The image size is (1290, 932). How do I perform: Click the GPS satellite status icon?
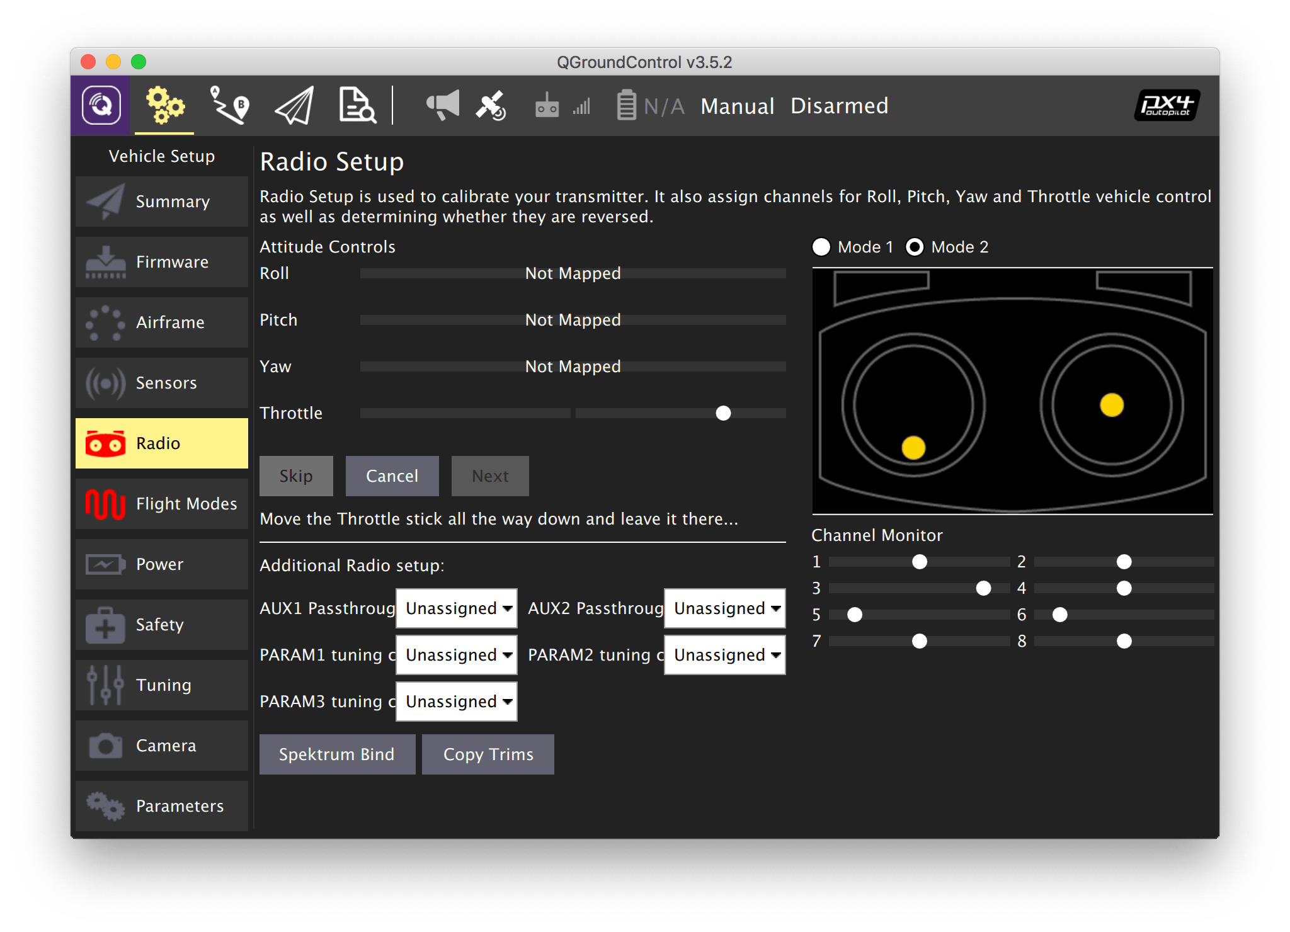click(491, 105)
